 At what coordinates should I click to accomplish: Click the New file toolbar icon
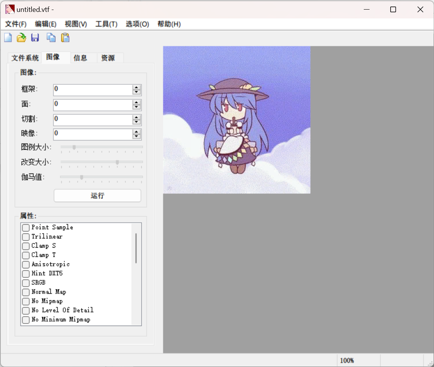(x=8, y=37)
